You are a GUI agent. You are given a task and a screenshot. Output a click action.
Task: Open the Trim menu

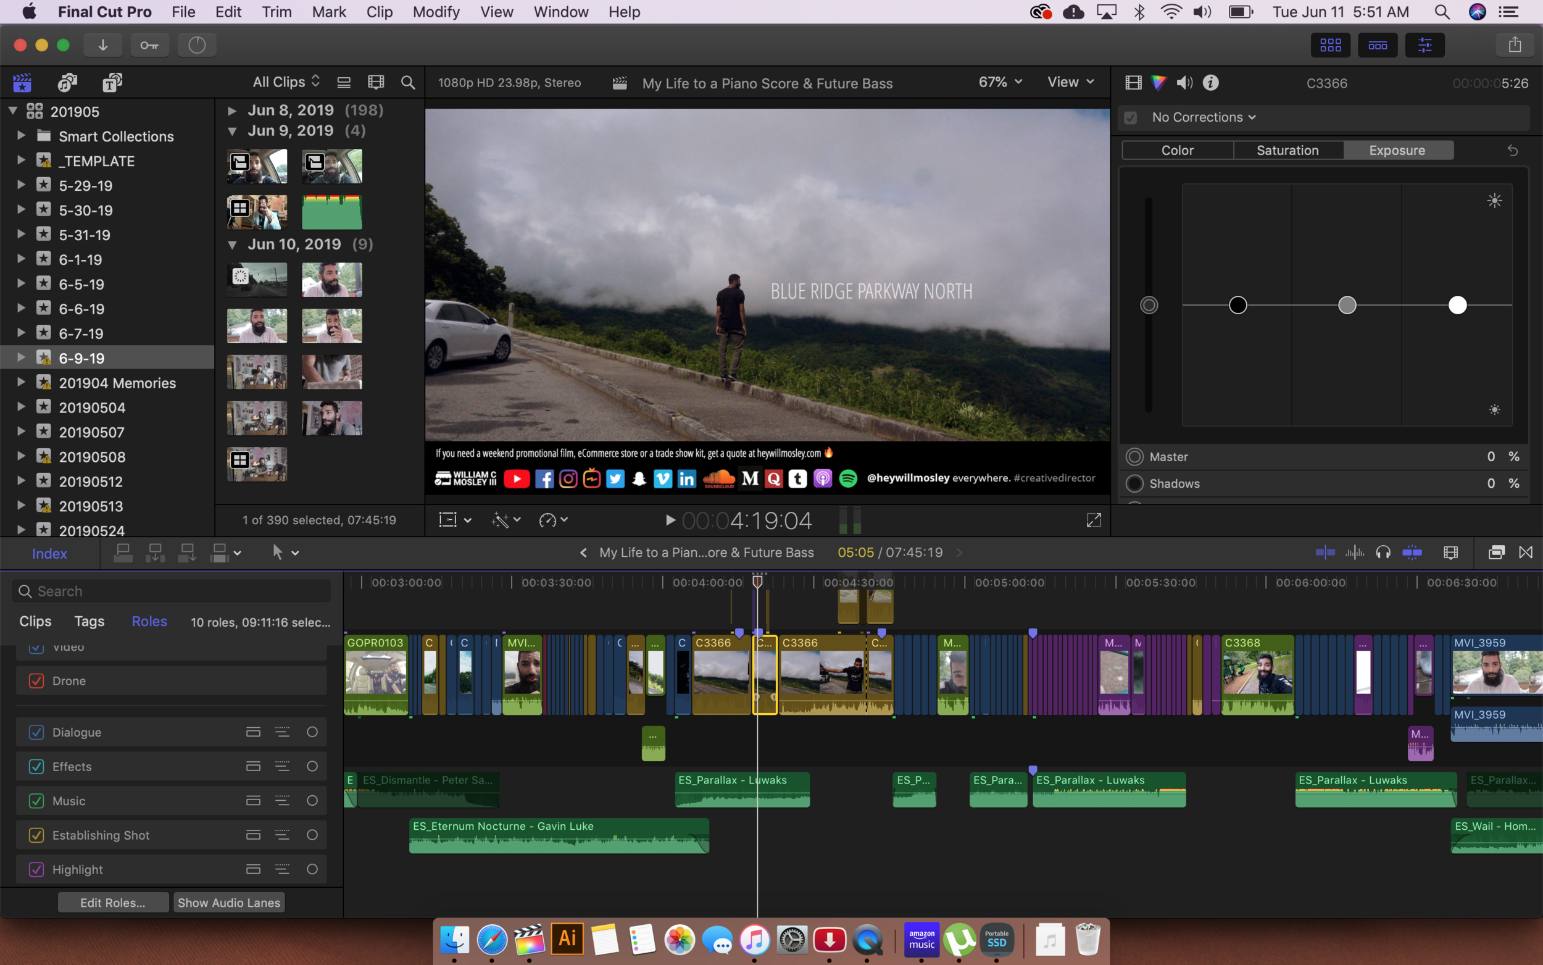pos(276,12)
